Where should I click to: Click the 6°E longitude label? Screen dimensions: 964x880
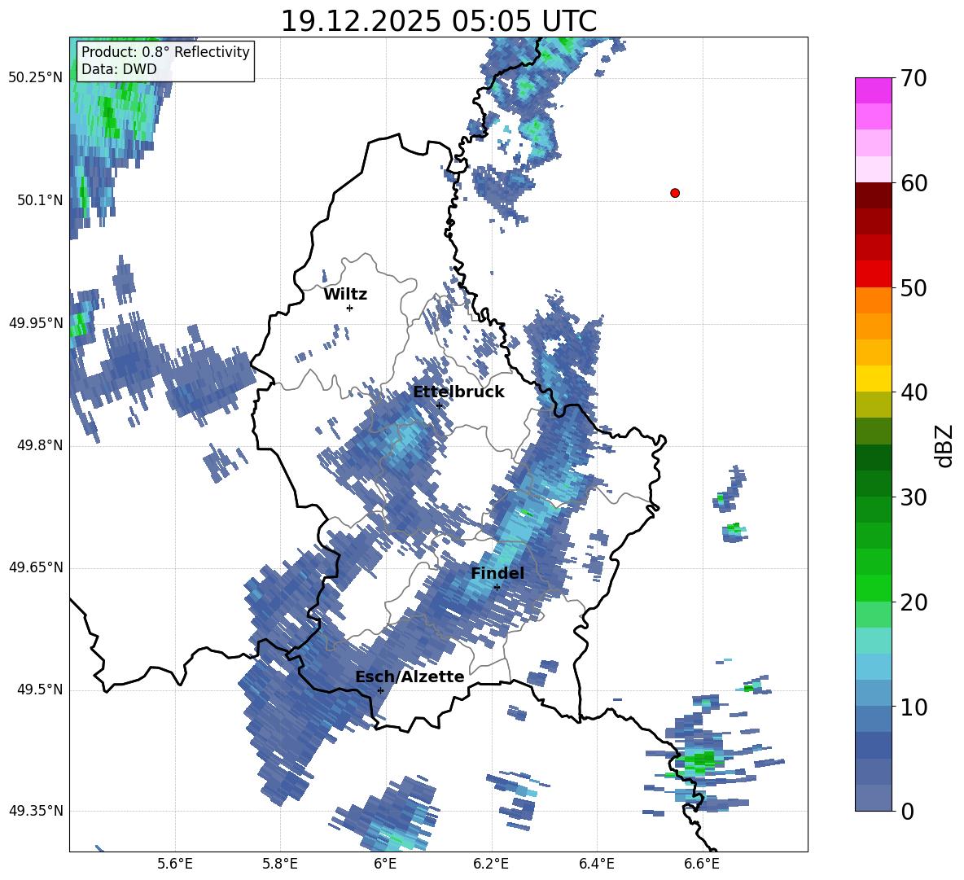[x=385, y=864]
